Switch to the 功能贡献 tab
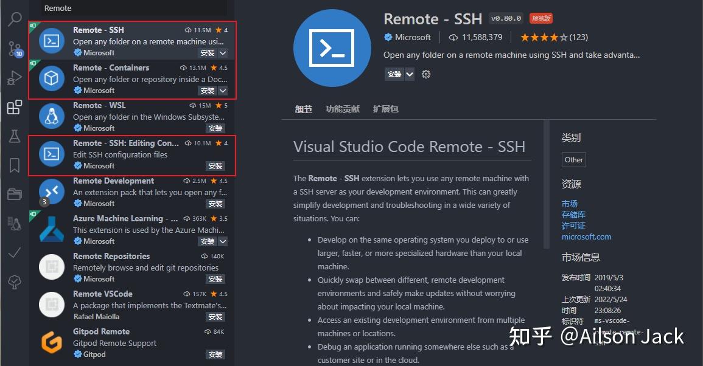 point(342,109)
